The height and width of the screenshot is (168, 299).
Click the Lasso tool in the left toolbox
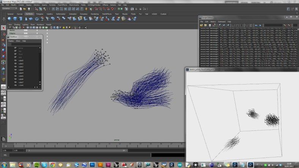[3, 33]
